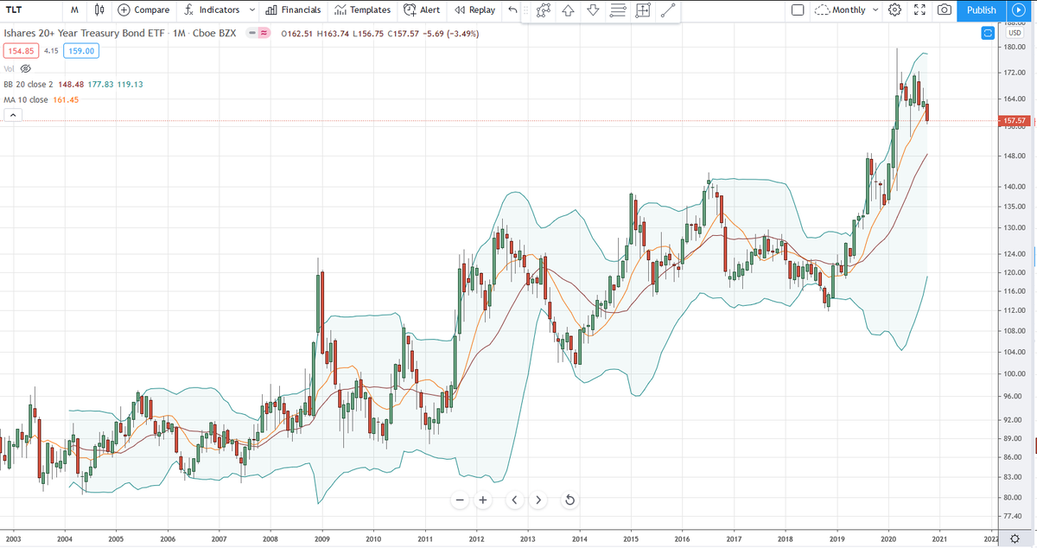Open indicator Templates menu
The width and height of the screenshot is (1037, 548).
click(x=362, y=10)
